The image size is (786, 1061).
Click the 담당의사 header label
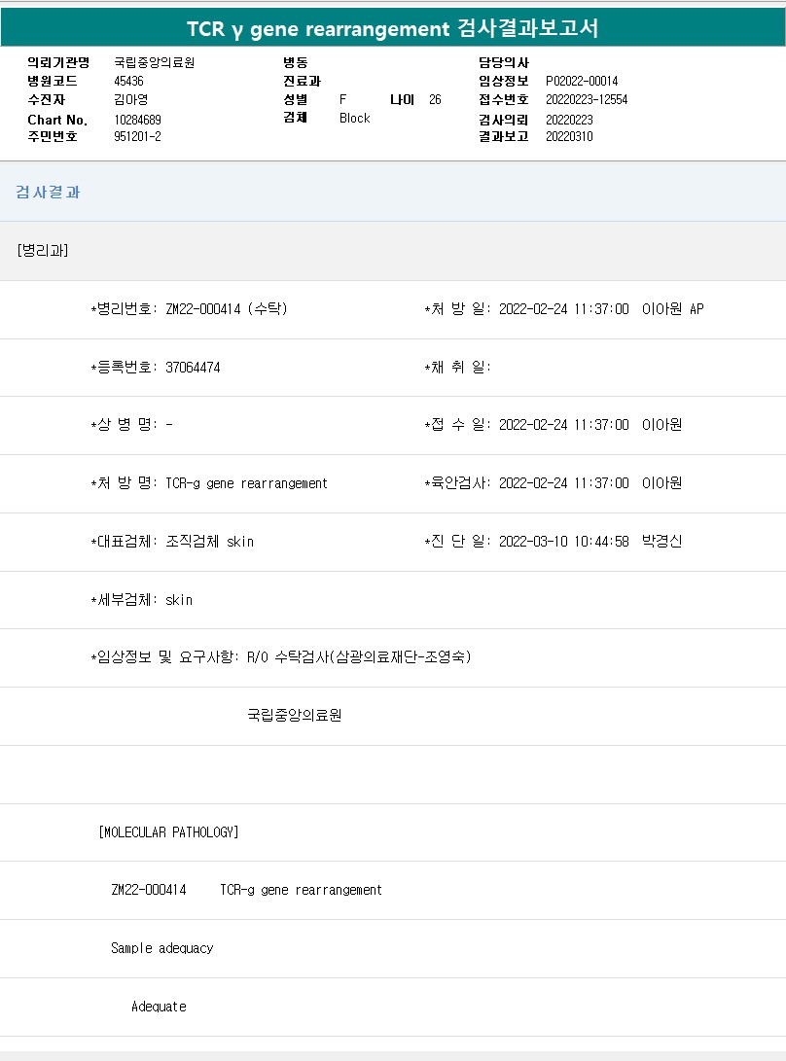point(504,62)
